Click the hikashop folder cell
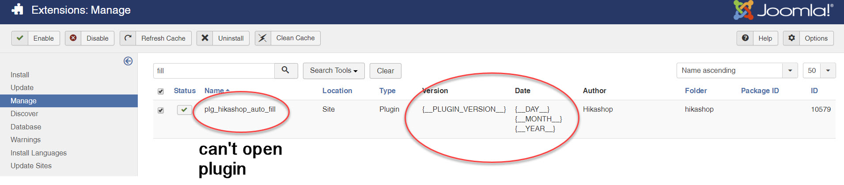The image size is (844, 185). [x=699, y=109]
